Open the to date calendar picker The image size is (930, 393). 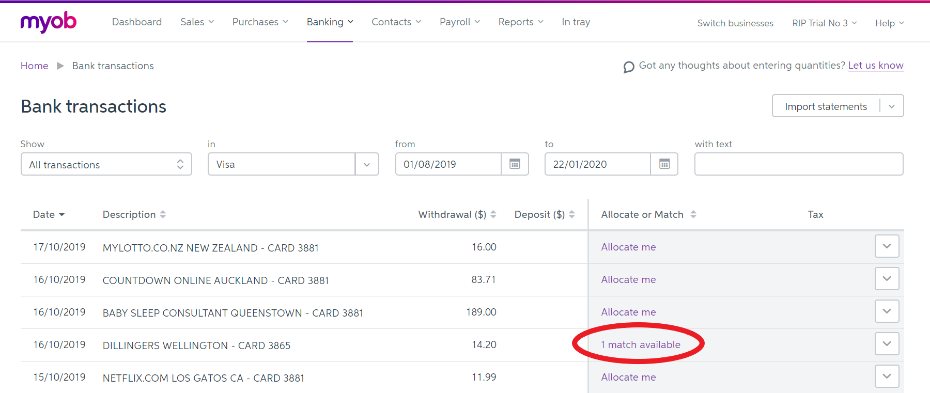[x=664, y=164]
